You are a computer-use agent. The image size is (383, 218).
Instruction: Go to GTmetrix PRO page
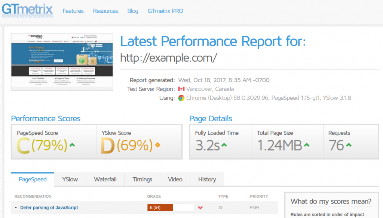coord(165,11)
